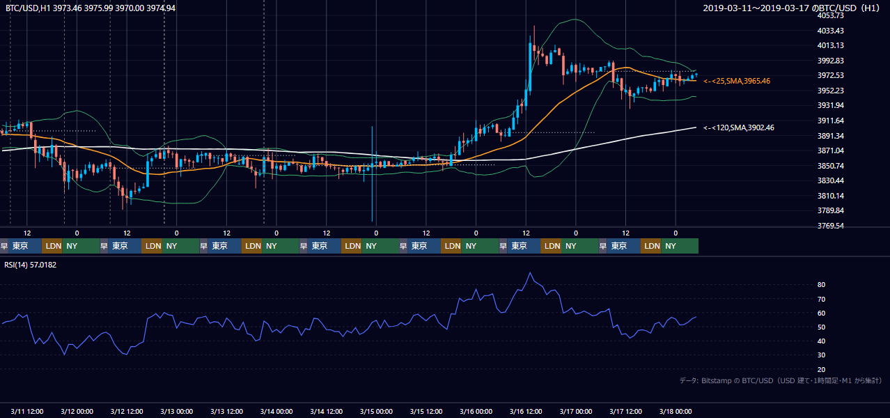This screenshot has height=418, width=890.
Task: Click price axis value 3972.53
Action: 831,75
